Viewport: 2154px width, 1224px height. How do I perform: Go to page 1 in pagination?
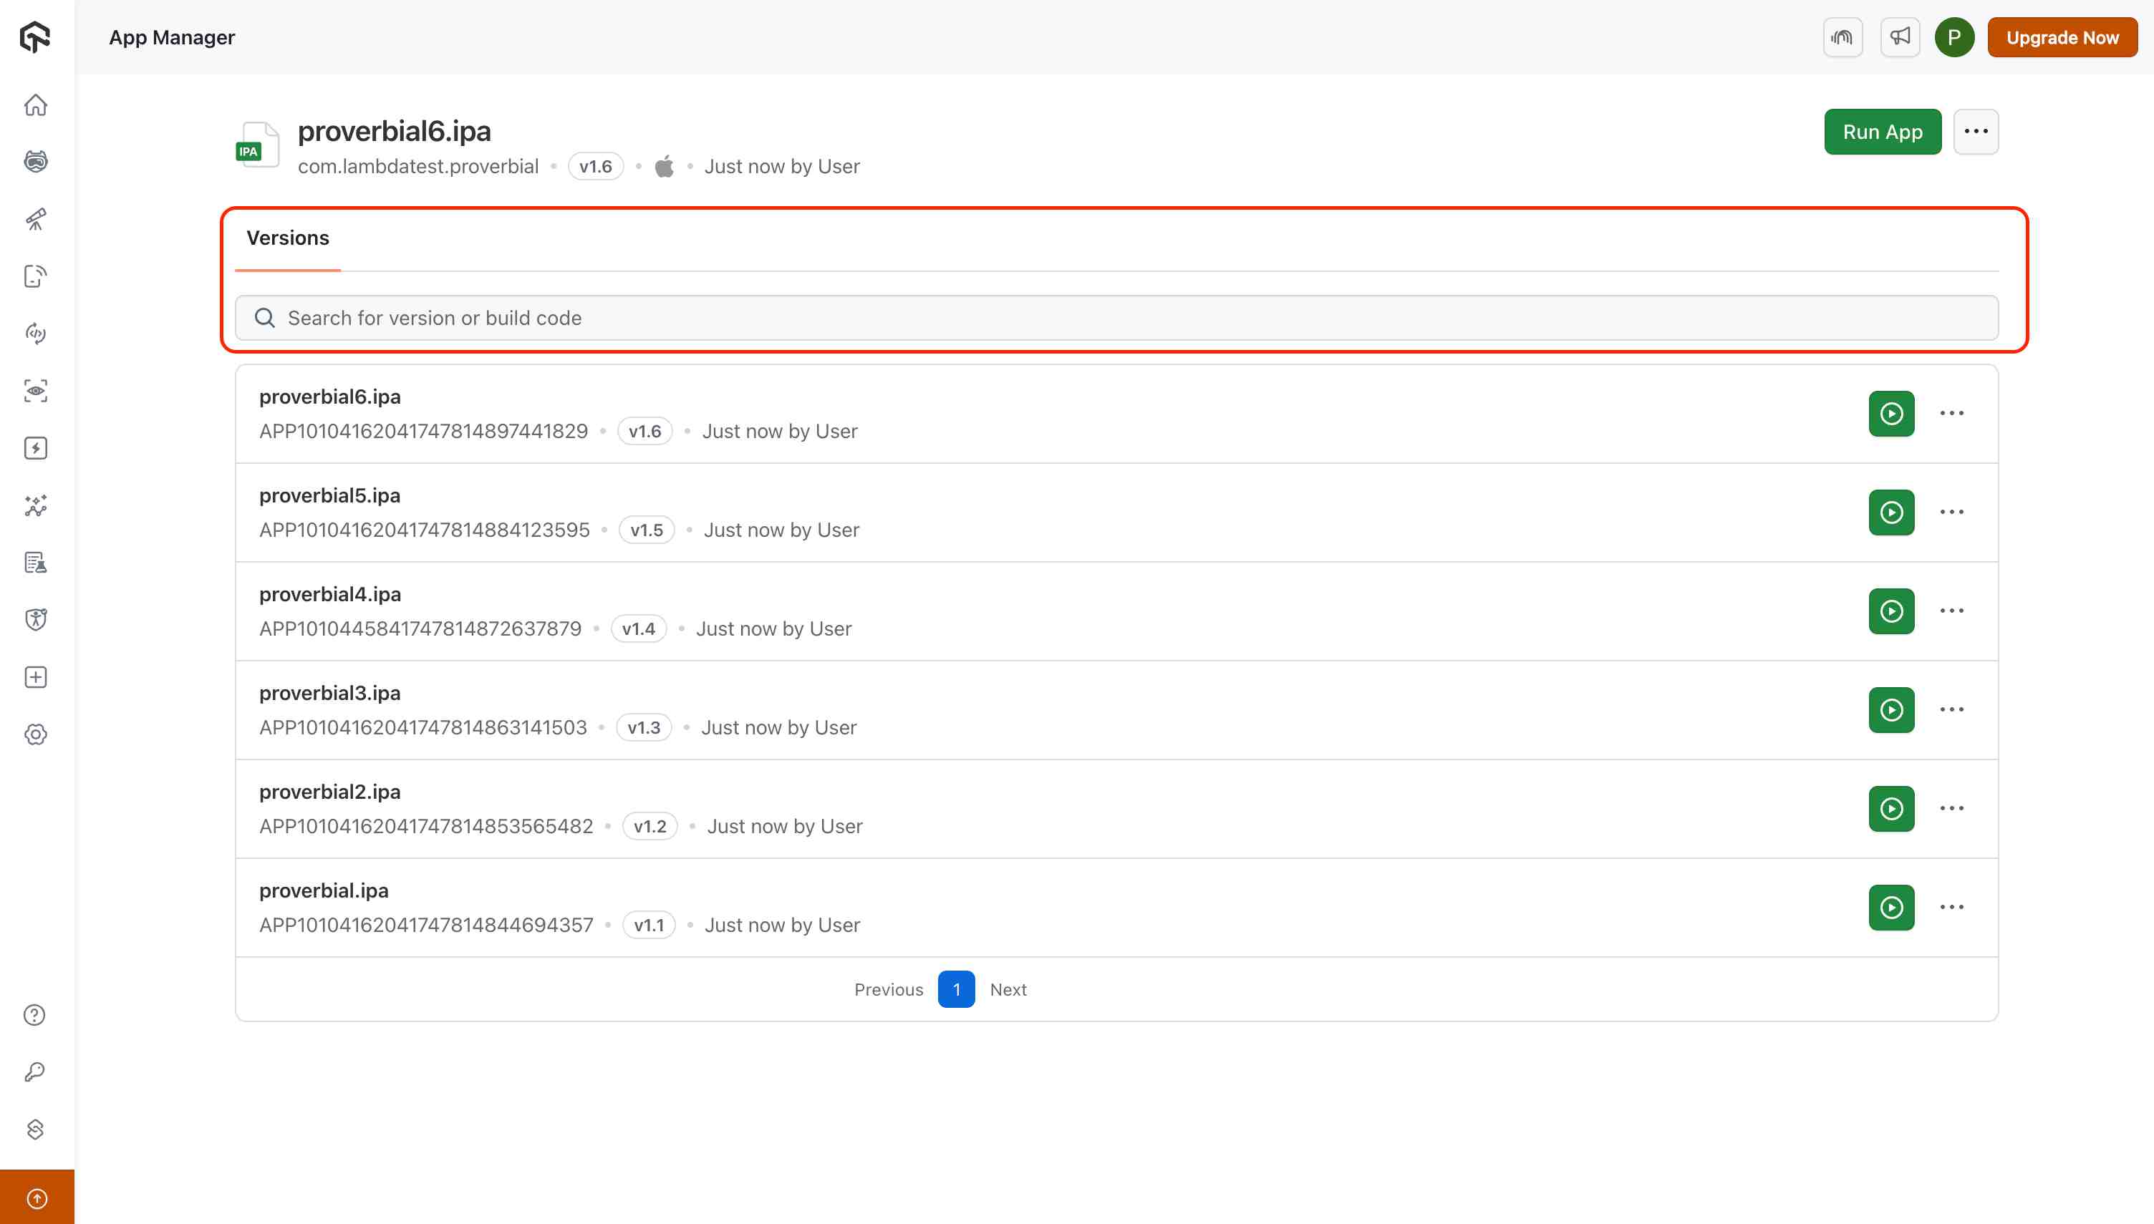point(956,989)
